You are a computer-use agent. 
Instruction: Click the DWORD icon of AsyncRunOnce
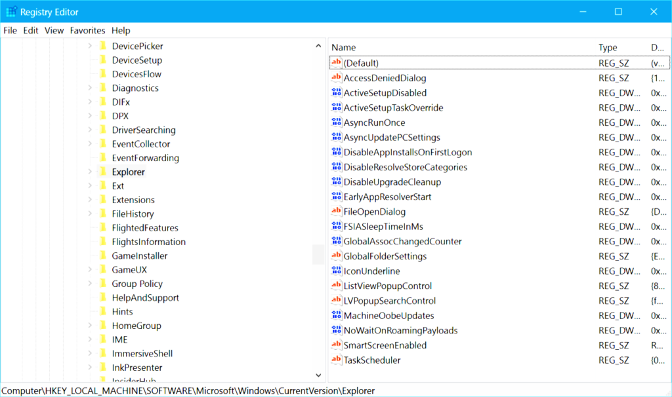[337, 122]
